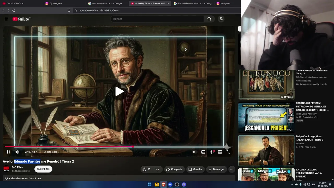This screenshot has width=334, height=188.
Task: Open video settings gear
Action: pyautogui.click(x=212, y=152)
